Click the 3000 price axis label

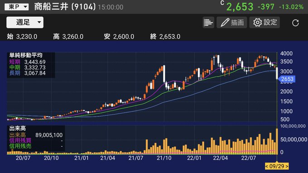pos(286,72)
